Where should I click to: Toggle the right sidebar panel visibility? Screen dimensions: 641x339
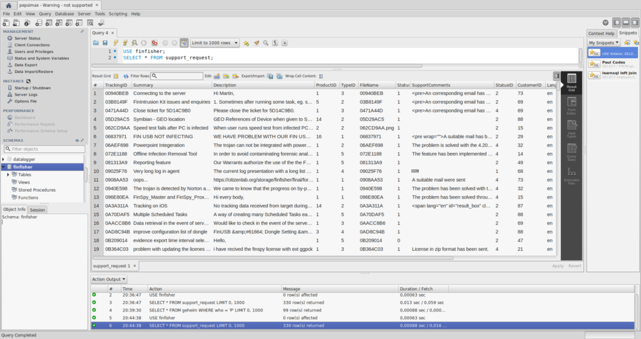click(x=634, y=22)
